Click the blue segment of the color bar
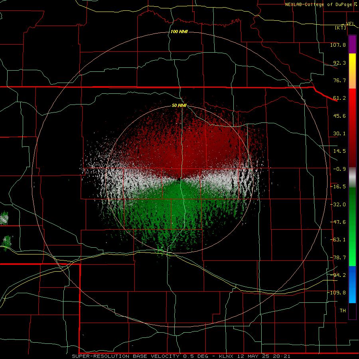 (x=352, y=284)
